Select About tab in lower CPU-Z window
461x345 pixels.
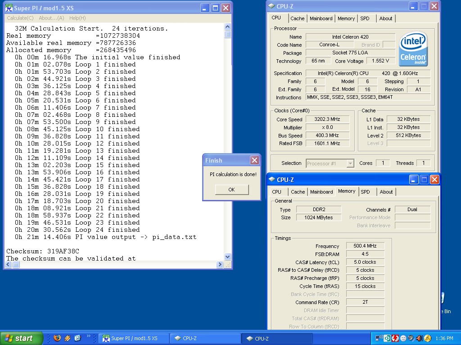tap(386, 192)
